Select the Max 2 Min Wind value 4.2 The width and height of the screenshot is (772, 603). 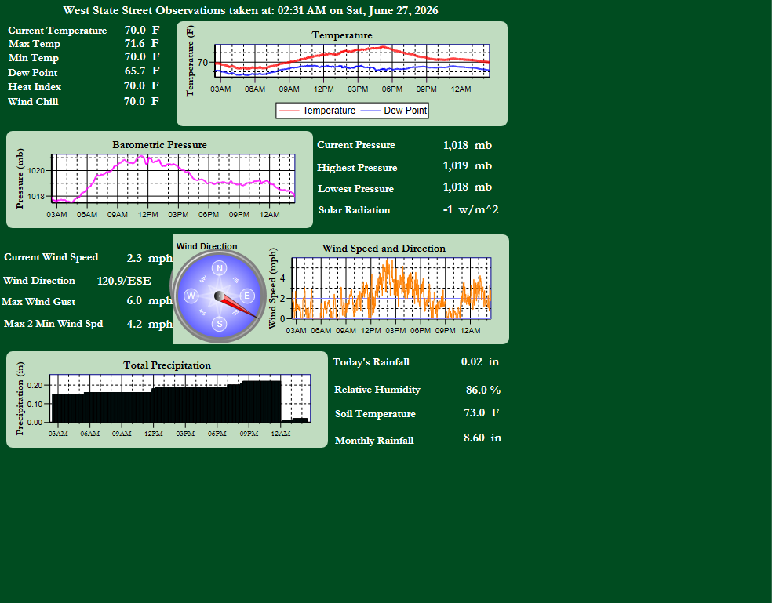pos(134,324)
